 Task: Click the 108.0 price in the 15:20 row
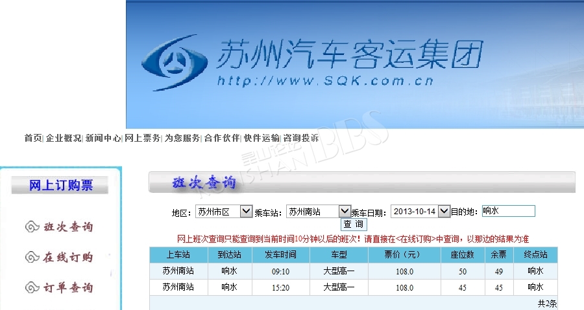pos(404,288)
